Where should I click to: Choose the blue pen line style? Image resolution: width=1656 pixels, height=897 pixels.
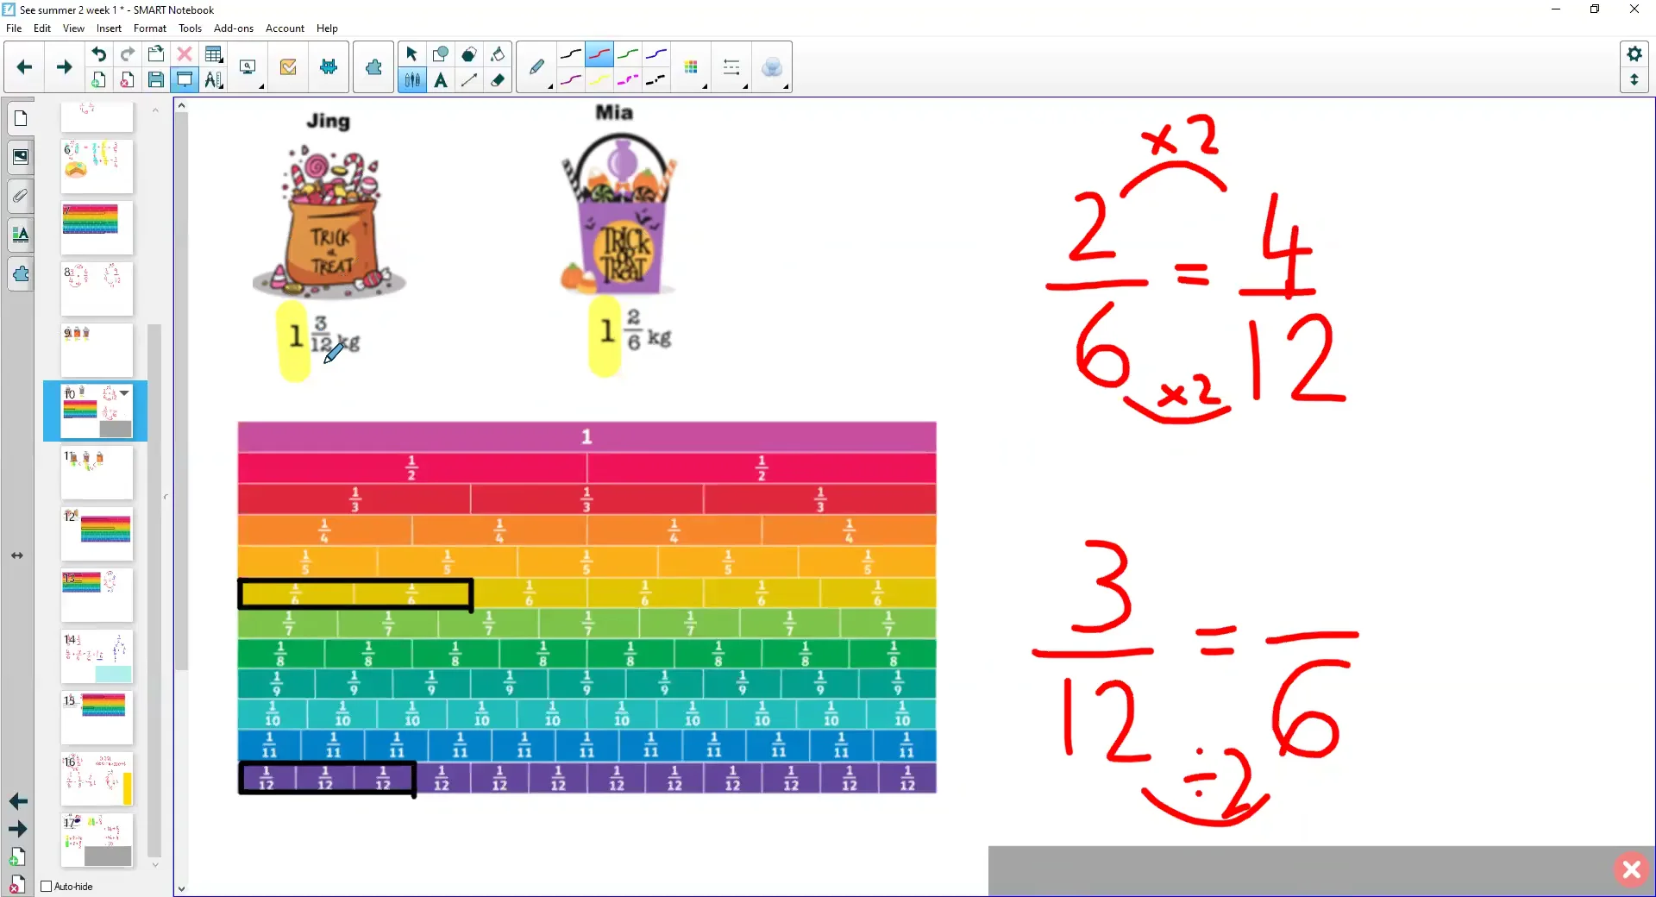pyautogui.click(x=656, y=54)
